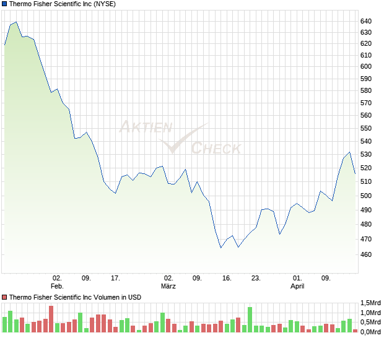The height and width of the screenshot is (338, 384).
Task: Click the red volume legend square
Action: 4,297
